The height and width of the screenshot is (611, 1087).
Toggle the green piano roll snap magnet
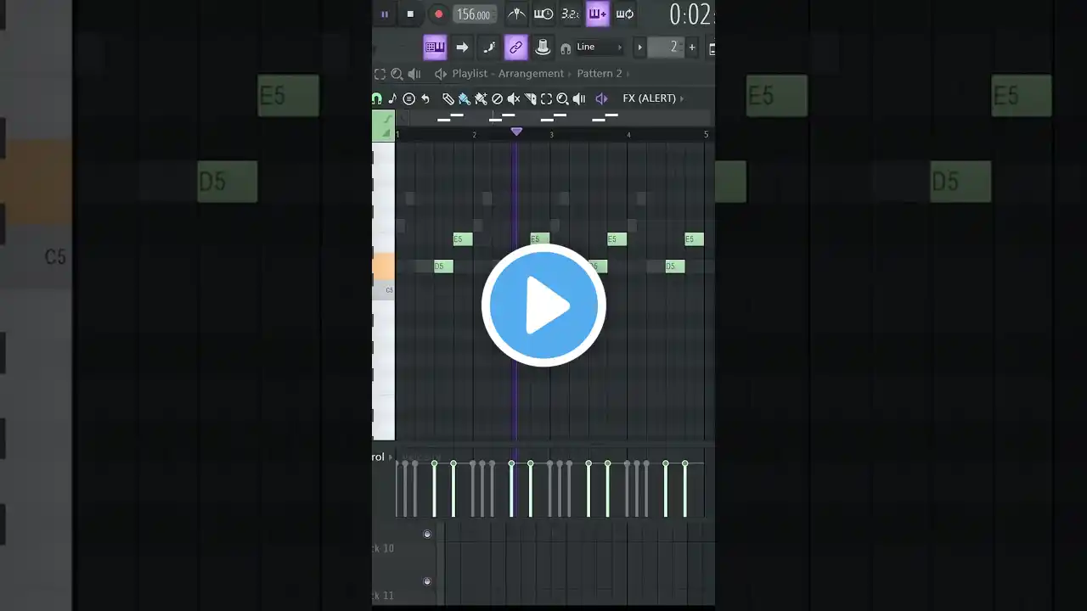377,98
